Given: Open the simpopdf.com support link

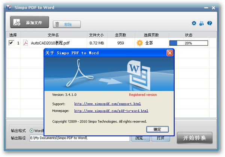Looking at the screenshot, I should point(108,104).
